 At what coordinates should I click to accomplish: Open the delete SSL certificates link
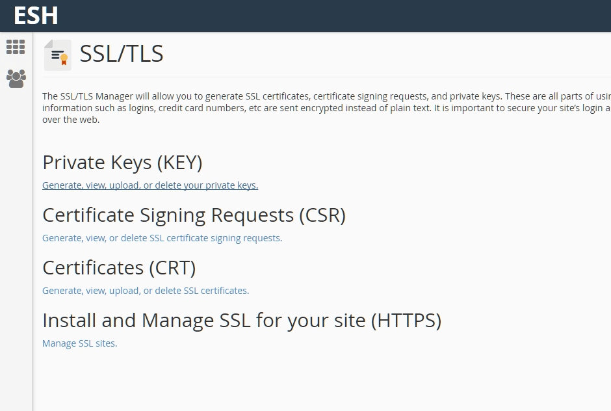click(x=146, y=291)
